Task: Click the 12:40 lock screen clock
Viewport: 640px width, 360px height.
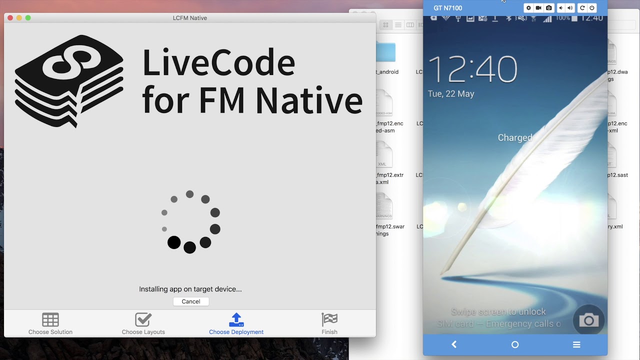Action: tap(473, 68)
